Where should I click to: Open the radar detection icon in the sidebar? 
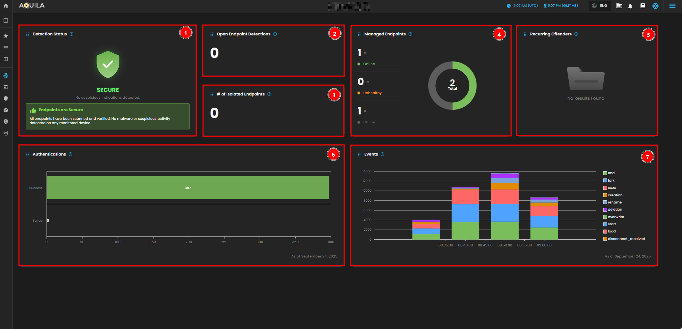pos(6,75)
